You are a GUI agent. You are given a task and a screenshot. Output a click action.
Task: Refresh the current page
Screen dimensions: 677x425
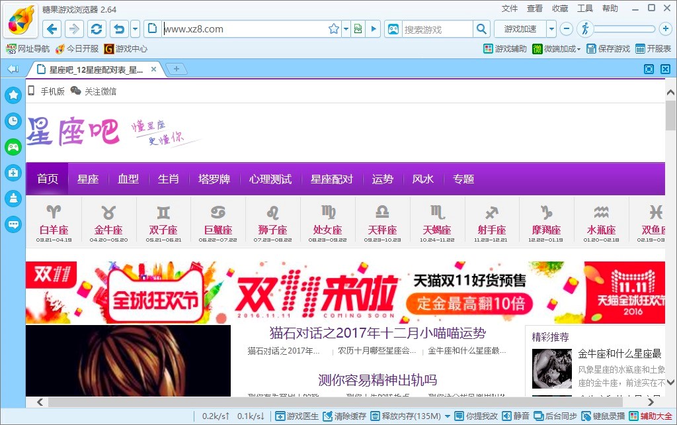tap(97, 29)
